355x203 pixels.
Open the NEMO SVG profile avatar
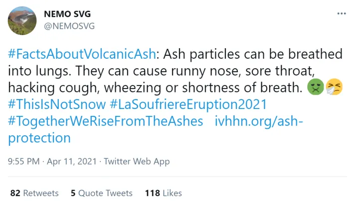pos(22,20)
